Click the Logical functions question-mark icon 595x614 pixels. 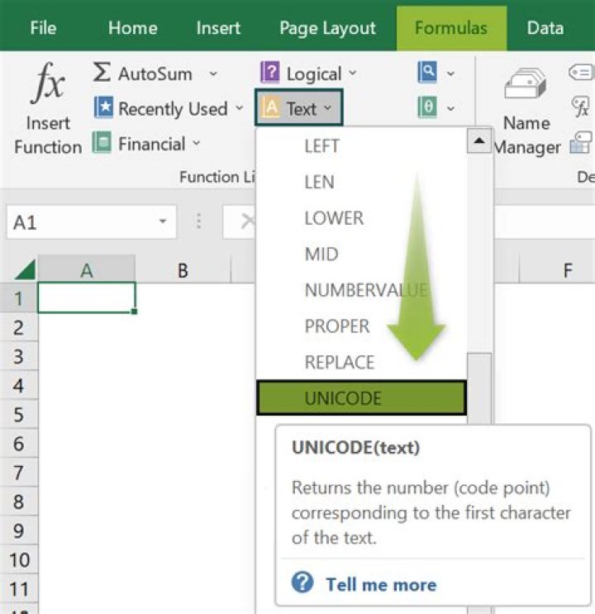(x=270, y=72)
